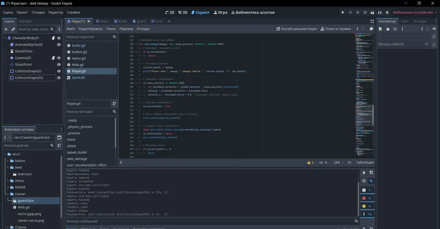The width and height of the screenshot is (440, 229).
Task: Open the Мобильные устройства renderer dropdown
Action: [413, 12]
